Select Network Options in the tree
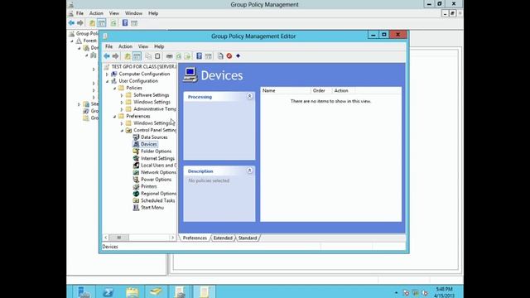 point(158,172)
